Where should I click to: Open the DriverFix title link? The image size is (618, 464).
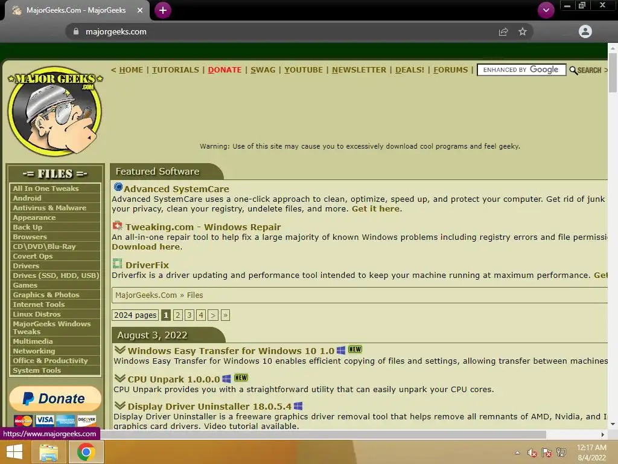(x=147, y=265)
